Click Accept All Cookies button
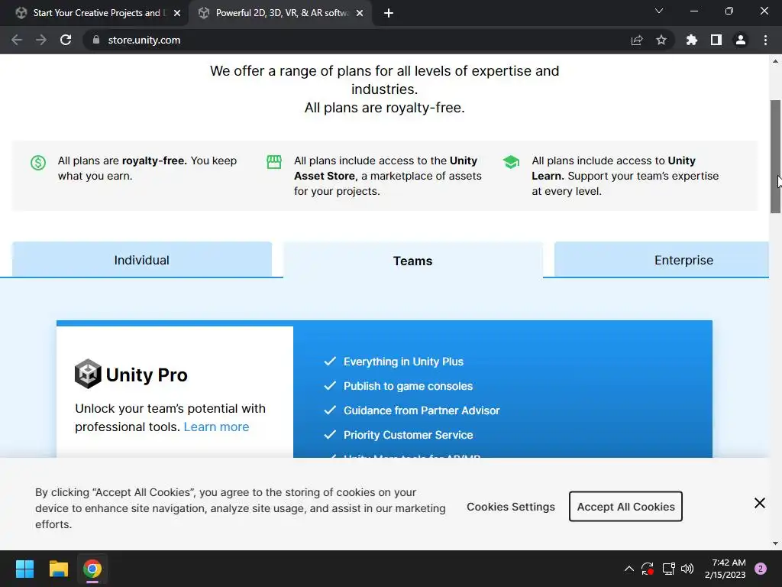 [625, 506]
